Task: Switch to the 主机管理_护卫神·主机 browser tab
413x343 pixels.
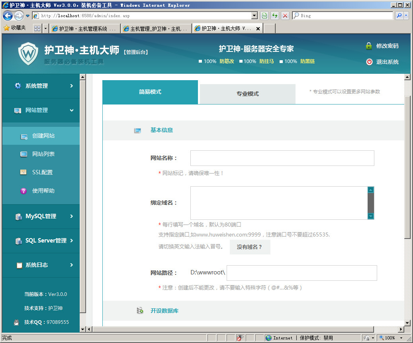Action: 156,28
